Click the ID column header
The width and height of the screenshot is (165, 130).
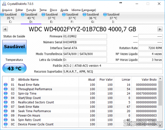point(13,80)
